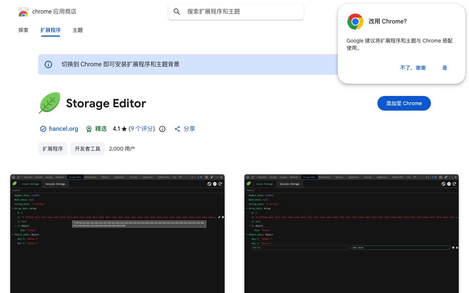469x293 pixels.
Task: Click the 2,000 用户 user count text
Action: [122, 149]
